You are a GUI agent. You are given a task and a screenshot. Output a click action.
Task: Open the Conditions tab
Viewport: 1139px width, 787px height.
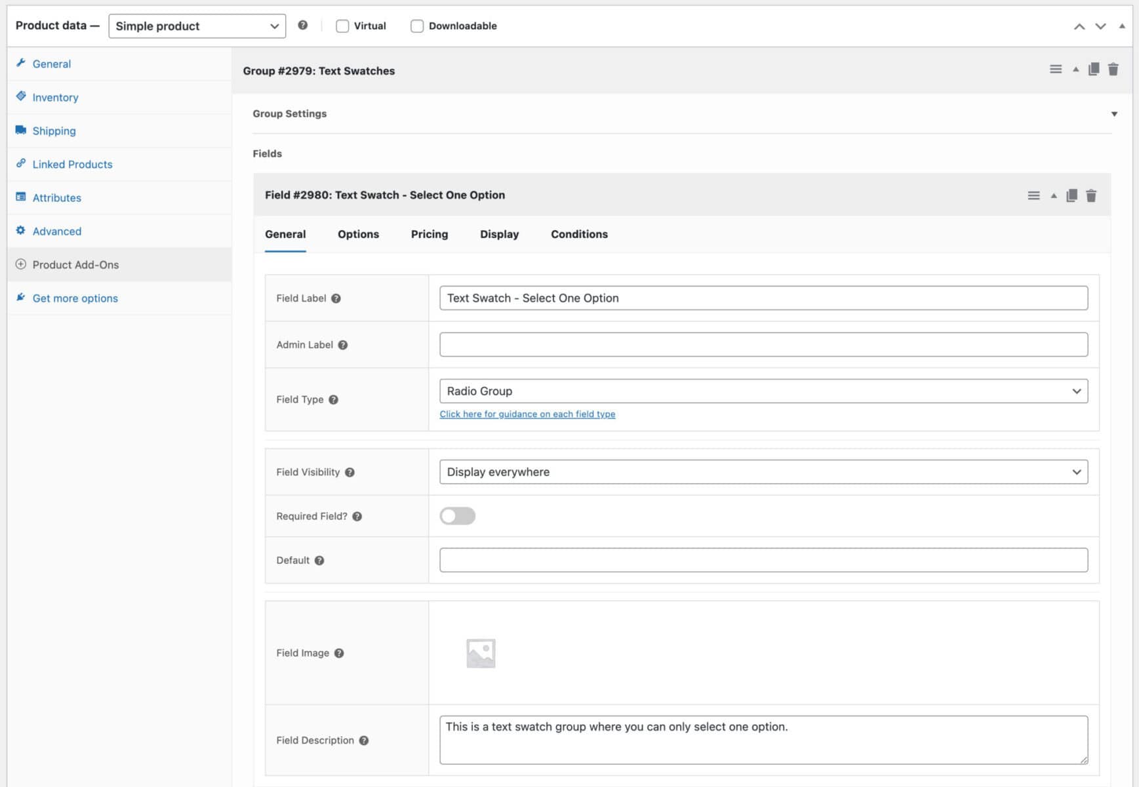pos(578,234)
